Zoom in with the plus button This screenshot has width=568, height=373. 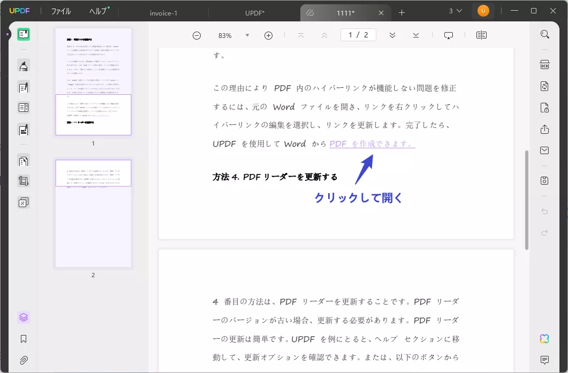[x=268, y=35]
